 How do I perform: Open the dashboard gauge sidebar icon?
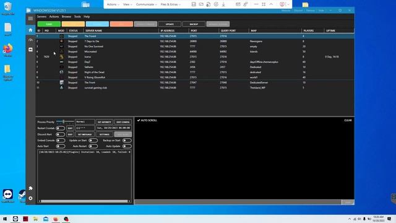(x=30, y=40)
